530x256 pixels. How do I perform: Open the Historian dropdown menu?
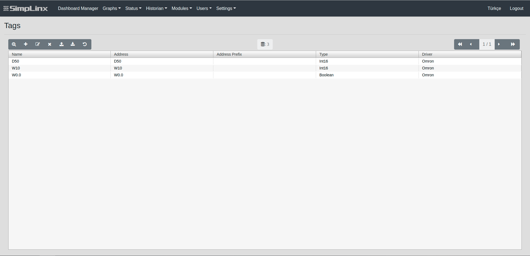point(156,9)
